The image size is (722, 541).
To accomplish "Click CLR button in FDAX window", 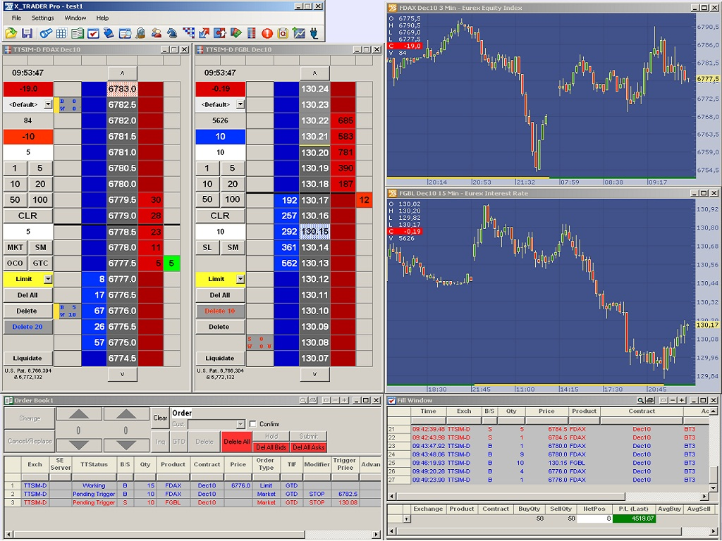I will pos(27,216).
